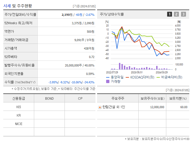Select the 신용등급 column header
This screenshot has height=143, width=192.
point(19,98)
